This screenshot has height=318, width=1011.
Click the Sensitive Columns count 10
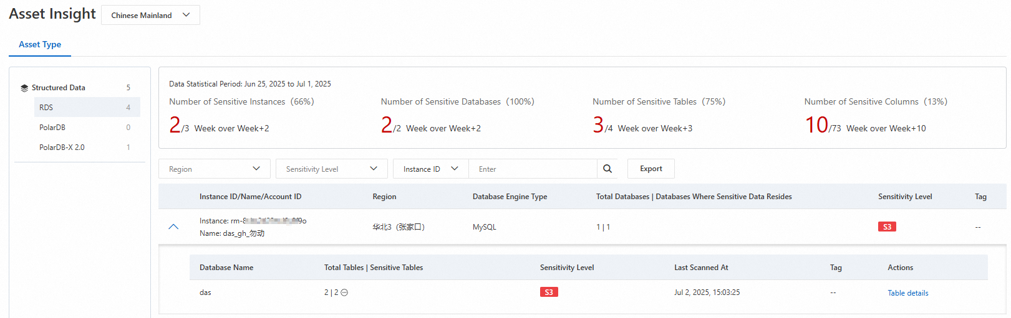coord(816,125)
